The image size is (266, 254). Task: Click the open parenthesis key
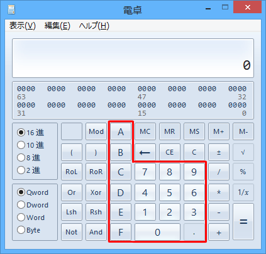(72, 152)
